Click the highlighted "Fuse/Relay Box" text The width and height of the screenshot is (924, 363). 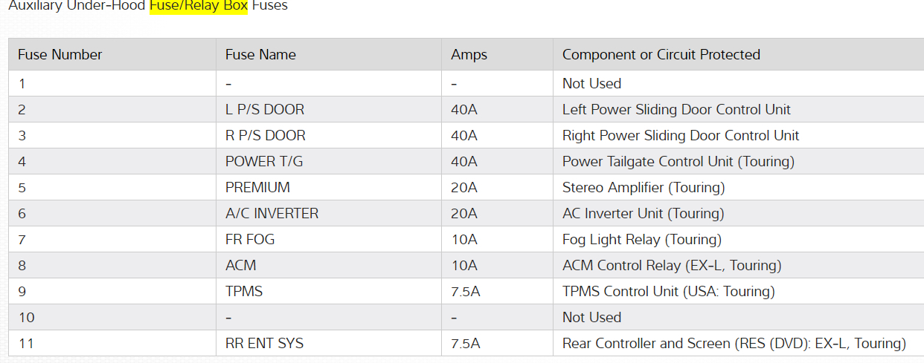[x=199, y=6]
